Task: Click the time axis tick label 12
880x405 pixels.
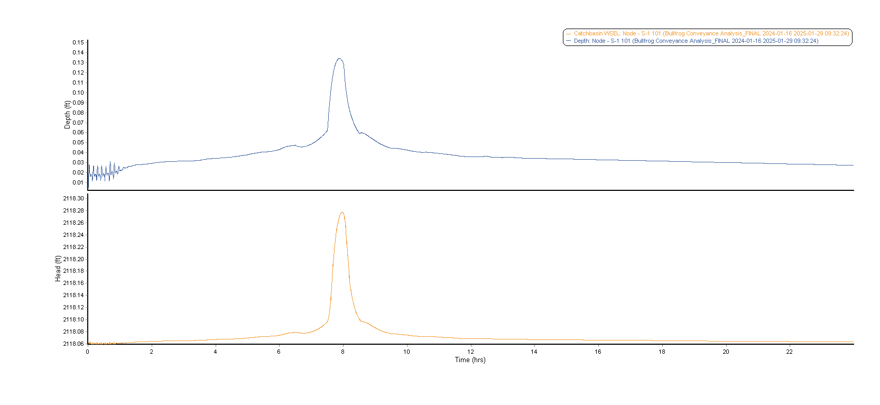Action: click(470, 352)
